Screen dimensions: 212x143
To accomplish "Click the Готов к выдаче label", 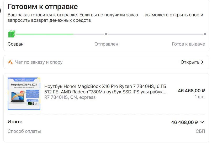I will tap(188, 44).
